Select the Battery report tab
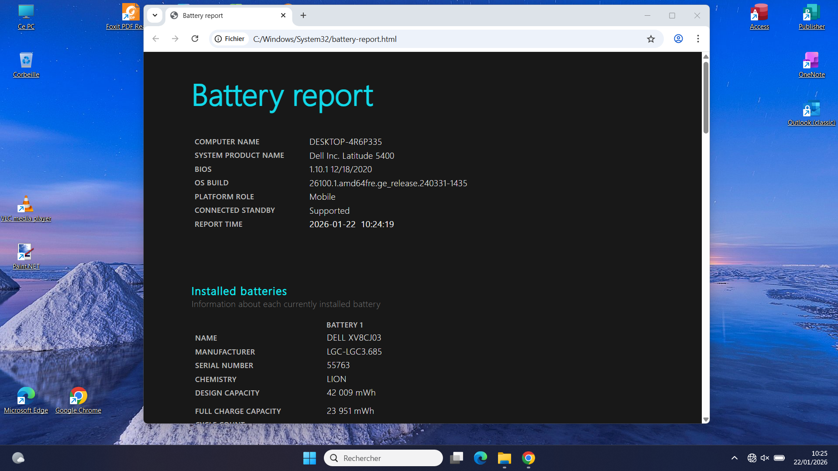 (x=229, y=15)
